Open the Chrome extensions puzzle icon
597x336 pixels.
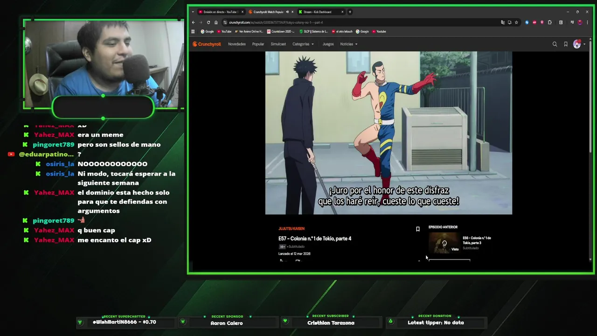click(x=550, y=22)
